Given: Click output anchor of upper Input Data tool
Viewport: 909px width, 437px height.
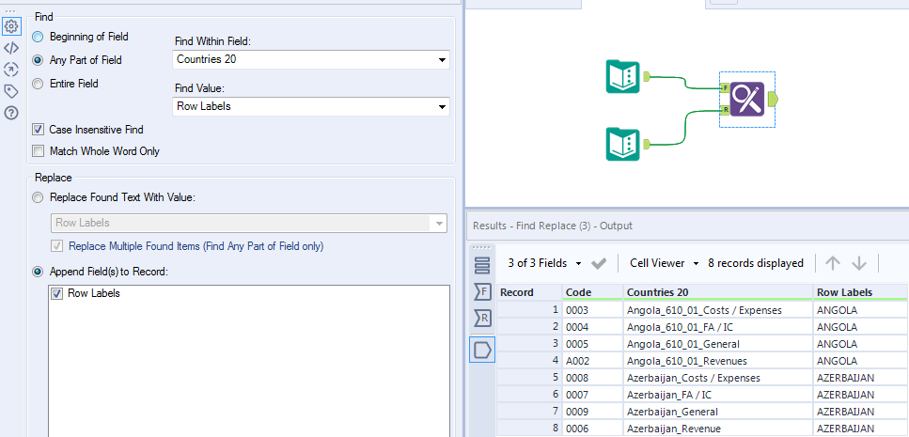Looking at the screenshot, I should pos(647,76).
